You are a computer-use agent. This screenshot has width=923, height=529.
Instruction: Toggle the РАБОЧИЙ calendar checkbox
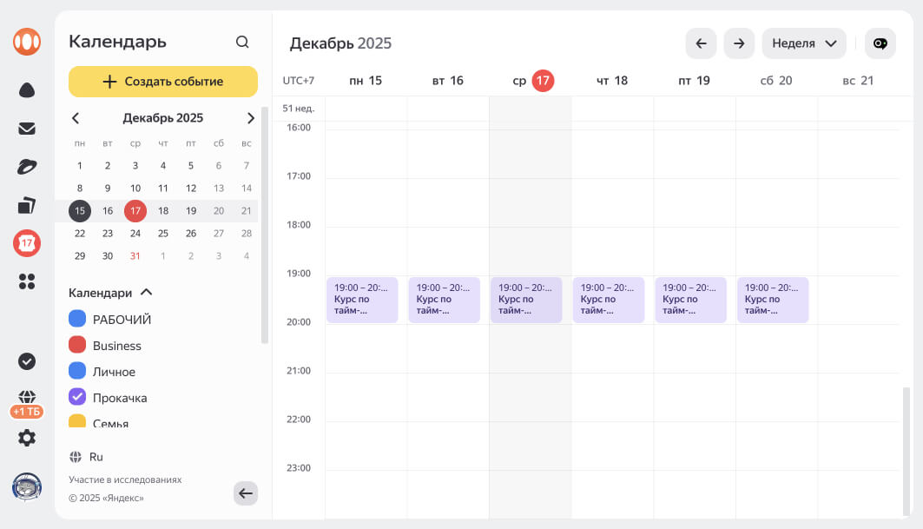tap(77, 320)
